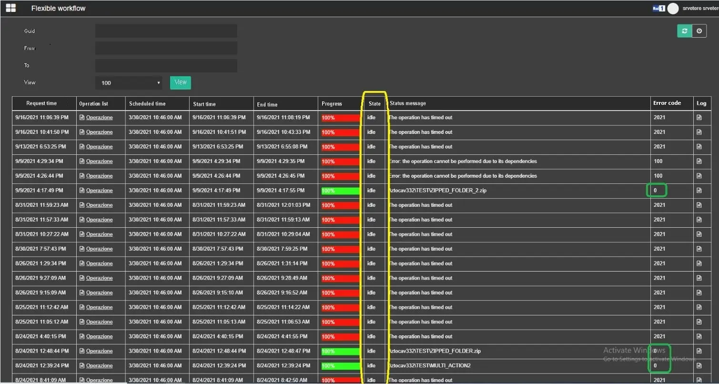
Task: Focus the From date input field
Action: tap(166, 48)
